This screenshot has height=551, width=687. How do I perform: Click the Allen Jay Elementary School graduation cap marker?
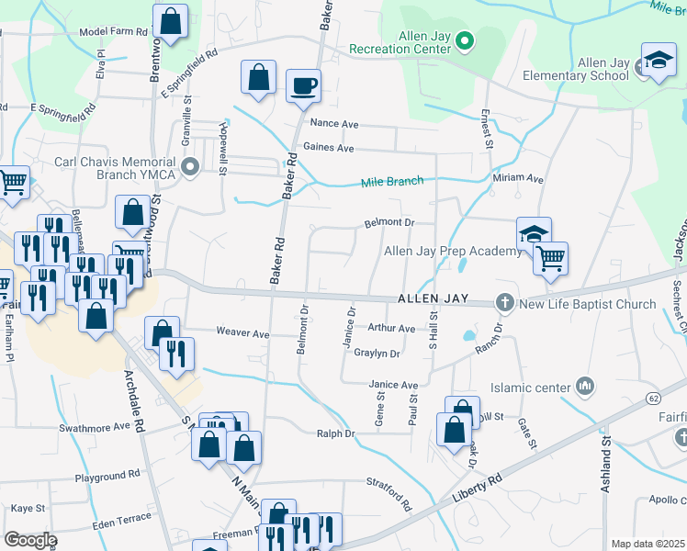(659, 61)
